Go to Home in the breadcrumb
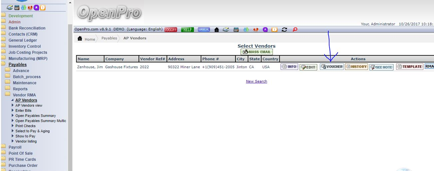This screenshot has width=434, height=171. [89, 39]
